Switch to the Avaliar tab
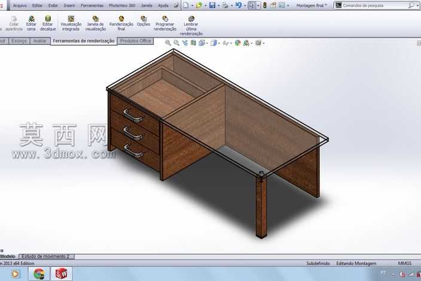Image resolution: width=421 pixels, height=281 pixels. (39, 41)
